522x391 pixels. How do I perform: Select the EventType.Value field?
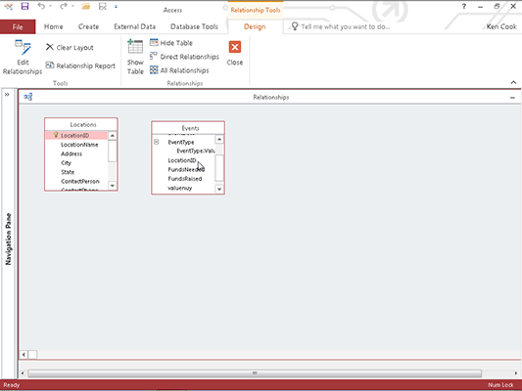pos(196,151)
